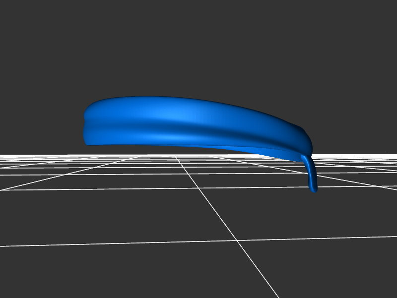
Task: Click where the stem joins the blue body
Action: point(305,158)
